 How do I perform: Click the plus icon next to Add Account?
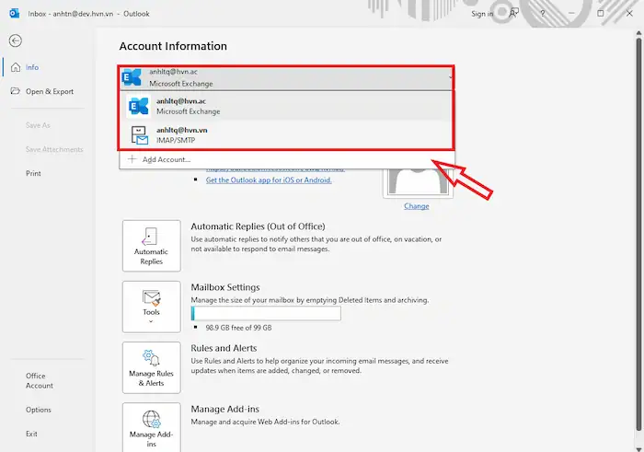click(x=132, y=159)
